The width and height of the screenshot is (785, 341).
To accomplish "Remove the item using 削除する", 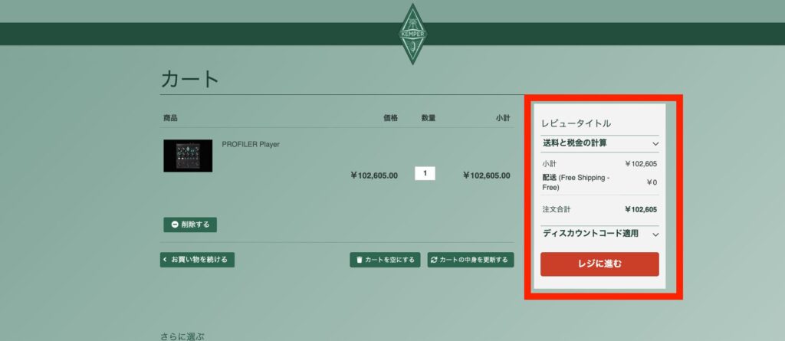I will 190,225.
